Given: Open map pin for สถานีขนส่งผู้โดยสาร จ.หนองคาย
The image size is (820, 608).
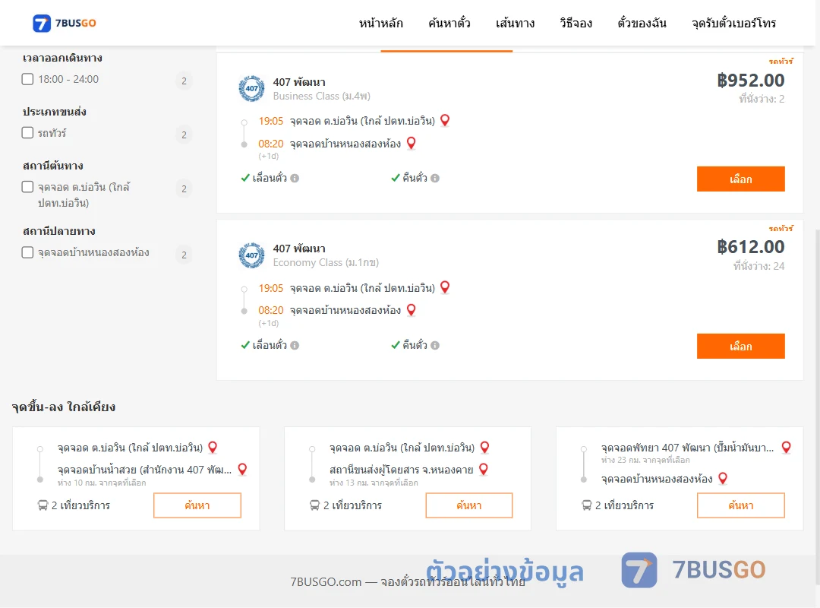Looking at the screenshot, I should click(484, 469).
